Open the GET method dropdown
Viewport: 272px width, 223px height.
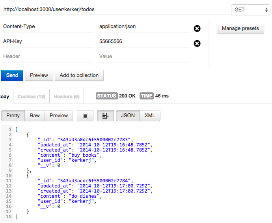[x=250, y=9]
